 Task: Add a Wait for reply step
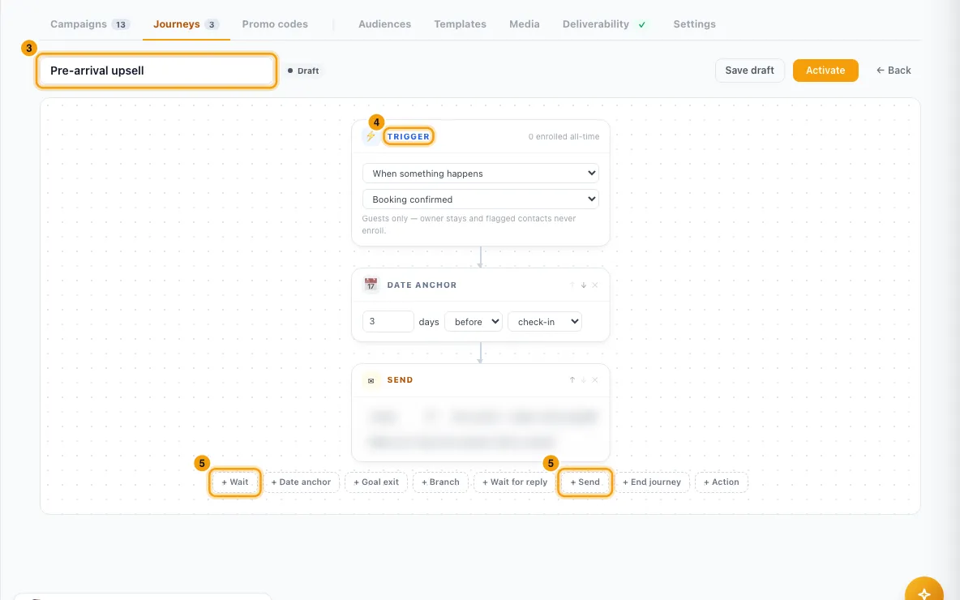pyautogui.click(x=514, y=482)
